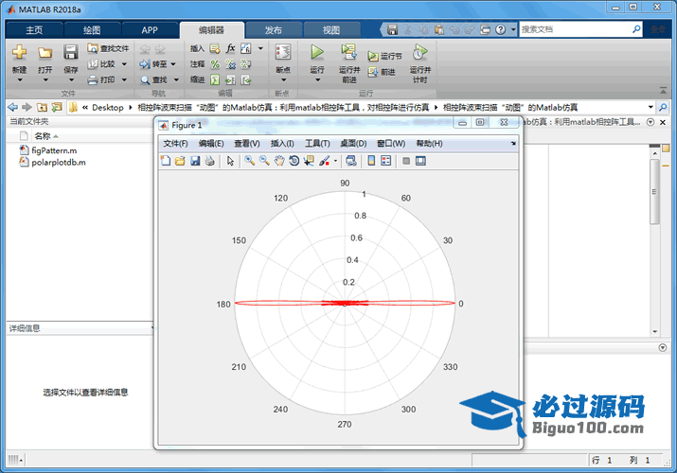Click the help question mark icon
The width and height of the screenshot is (677, 473).
500,29
